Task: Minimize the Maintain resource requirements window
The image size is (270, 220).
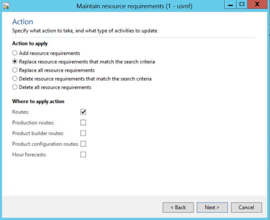Action: point(230,4)
